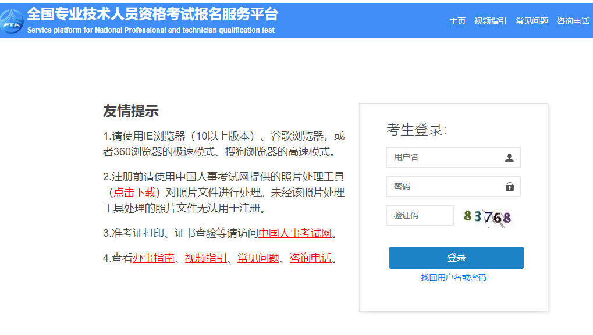Click the 验证码 captcha input box
Image resolution: width=593 pixels, height=335 pixels.
point(420,215)
